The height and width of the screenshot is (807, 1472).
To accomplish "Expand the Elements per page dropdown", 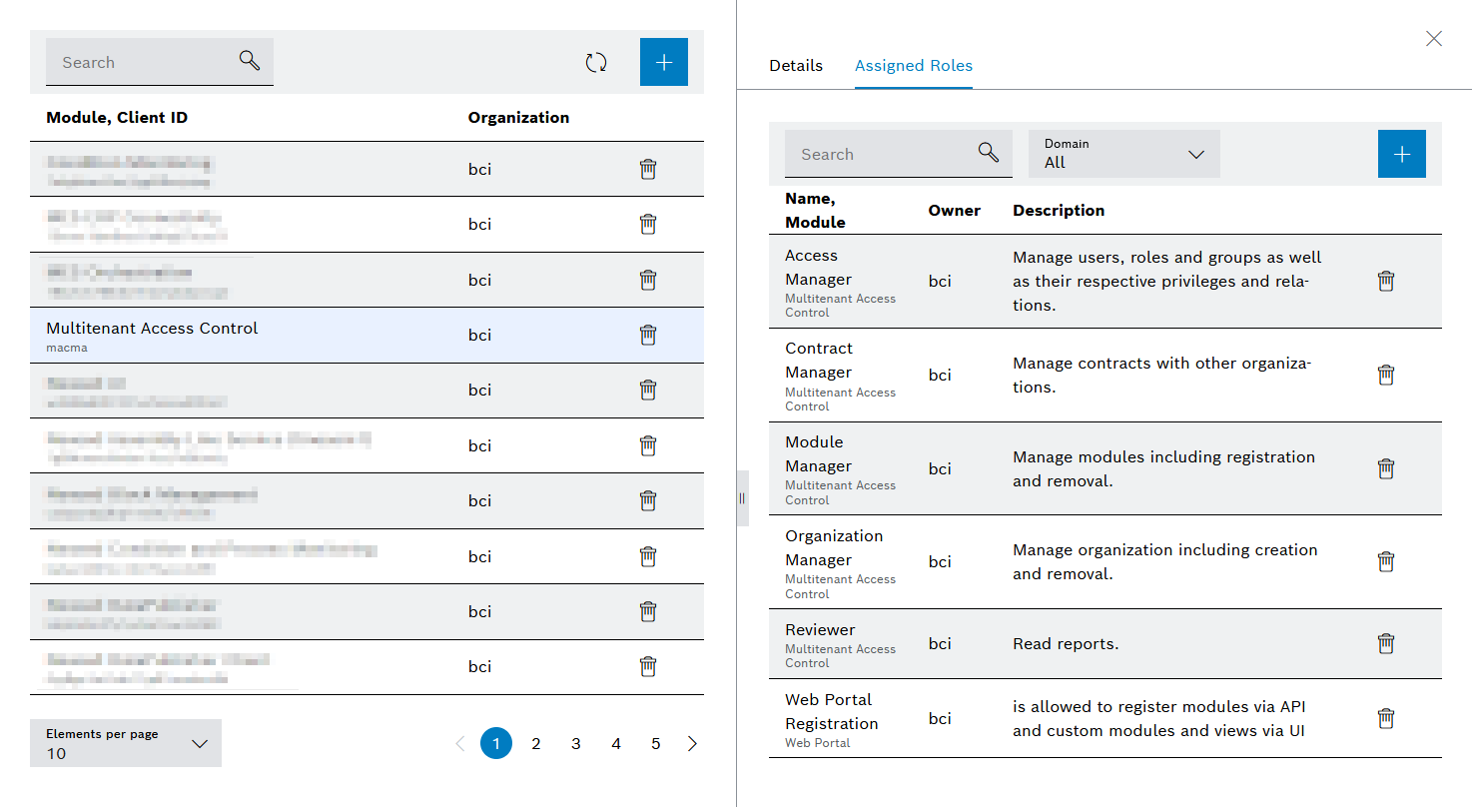I will coord(126,743).
